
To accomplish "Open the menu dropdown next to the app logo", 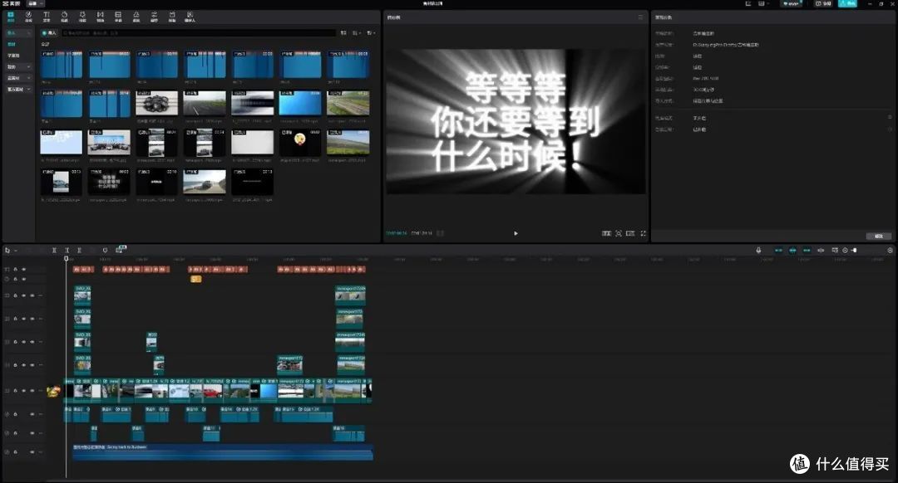I will tap(35, 3).
